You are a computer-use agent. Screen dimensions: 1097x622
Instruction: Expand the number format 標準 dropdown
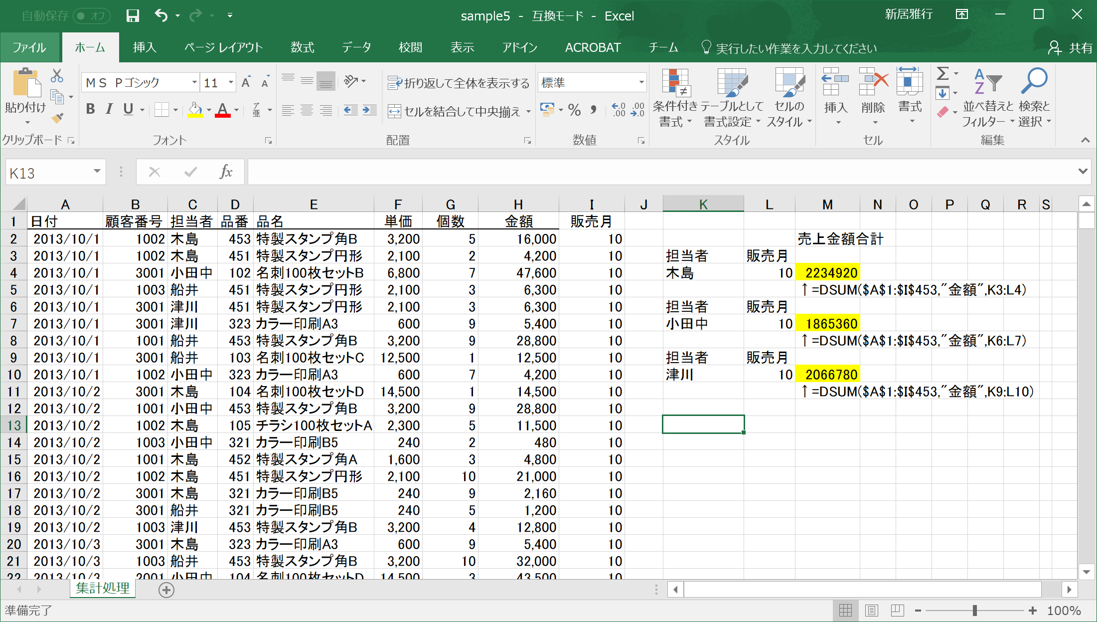click(641, 82)
